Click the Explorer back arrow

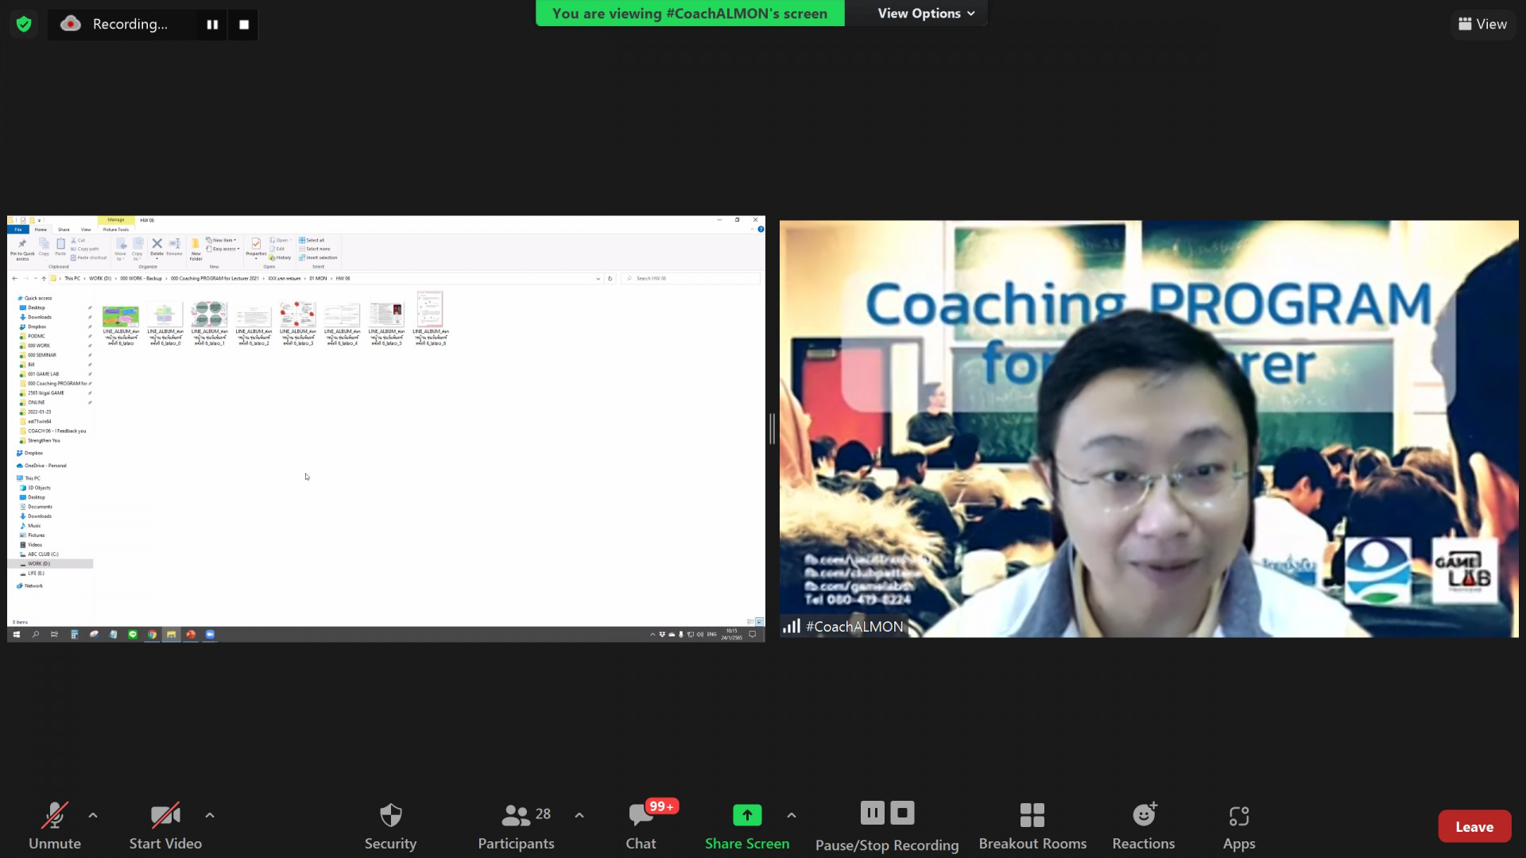point(14,279)
